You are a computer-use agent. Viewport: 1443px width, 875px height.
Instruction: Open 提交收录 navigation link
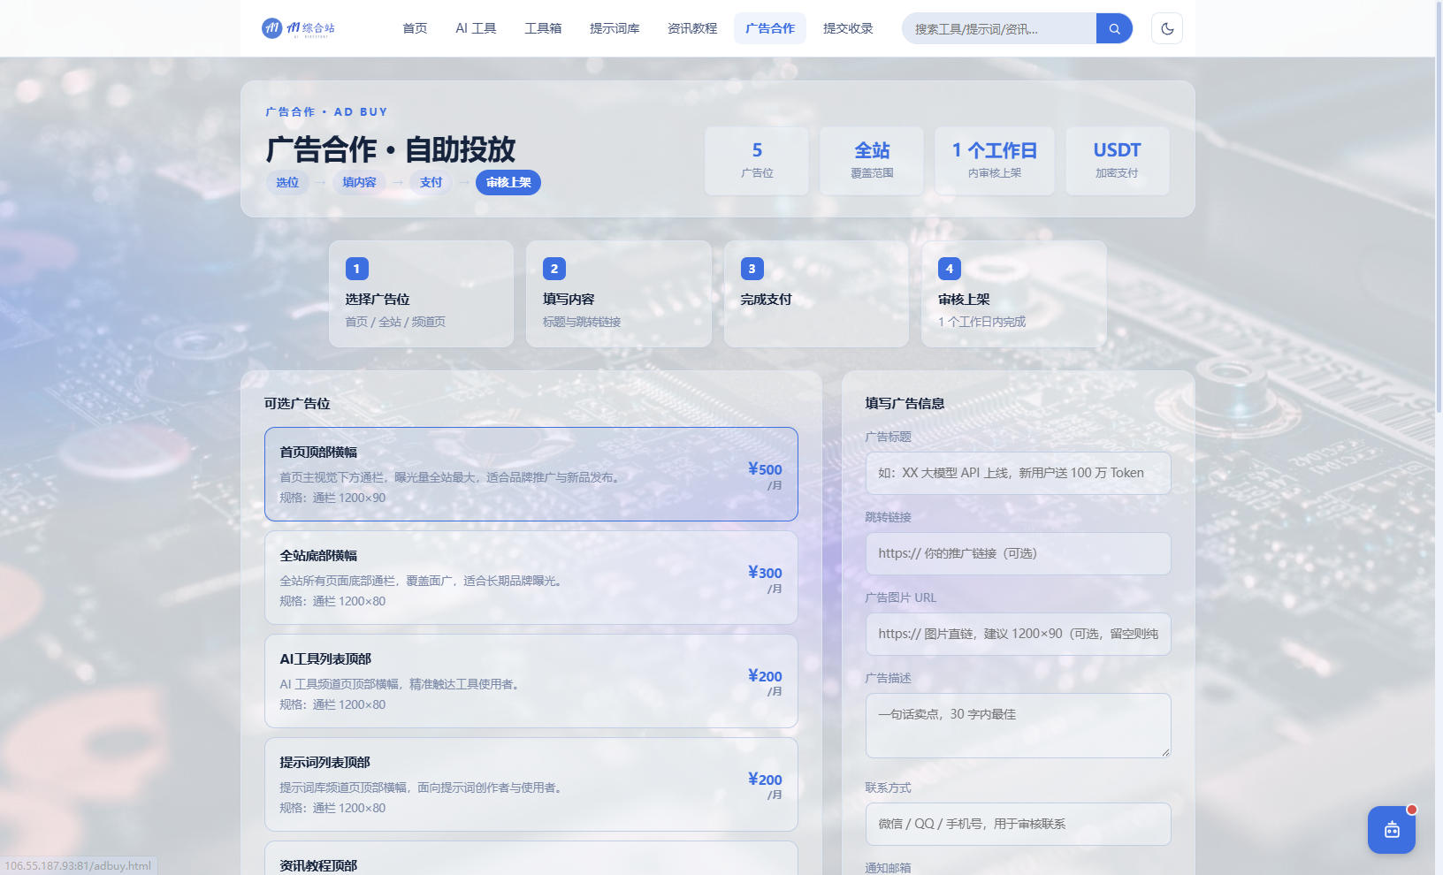point(848,28)
